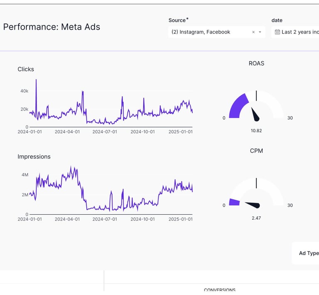The height and width of the screenshot is (295, 319).
Task: Open the Ad Type card
Action: [308, 253]
